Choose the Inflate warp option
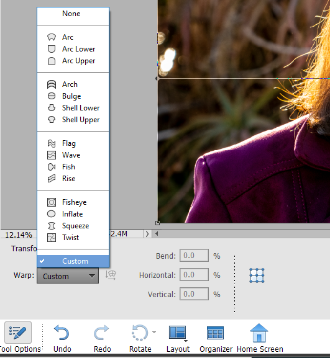Viewport: 330px width, 358px height. coord(73,214)
